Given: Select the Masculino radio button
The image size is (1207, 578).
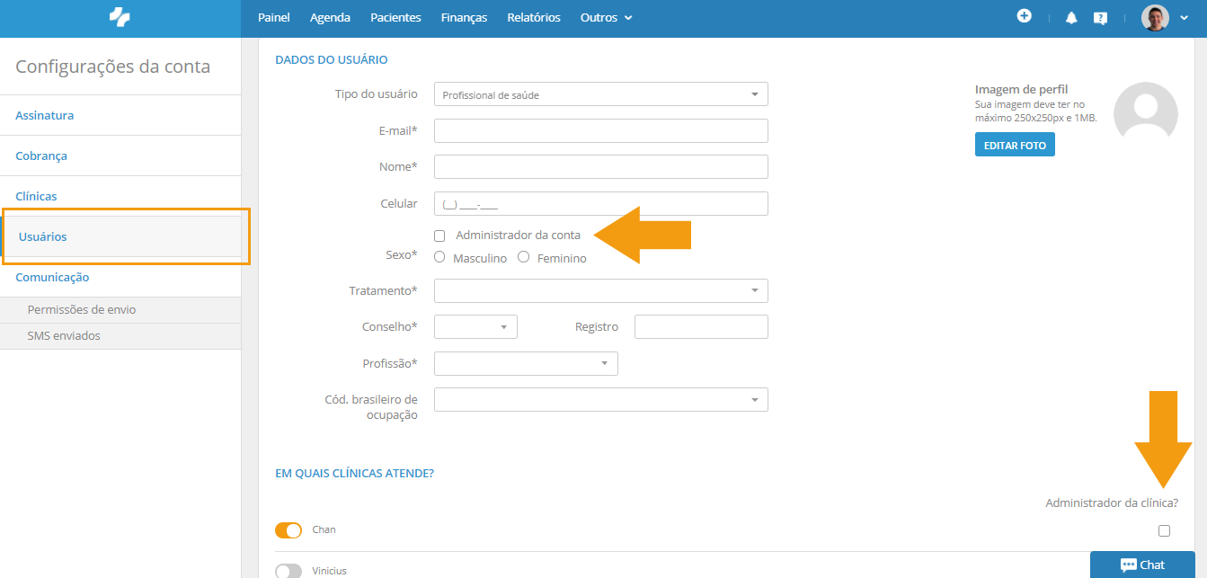Looking at the screenshot, I should tap(439, 257).
